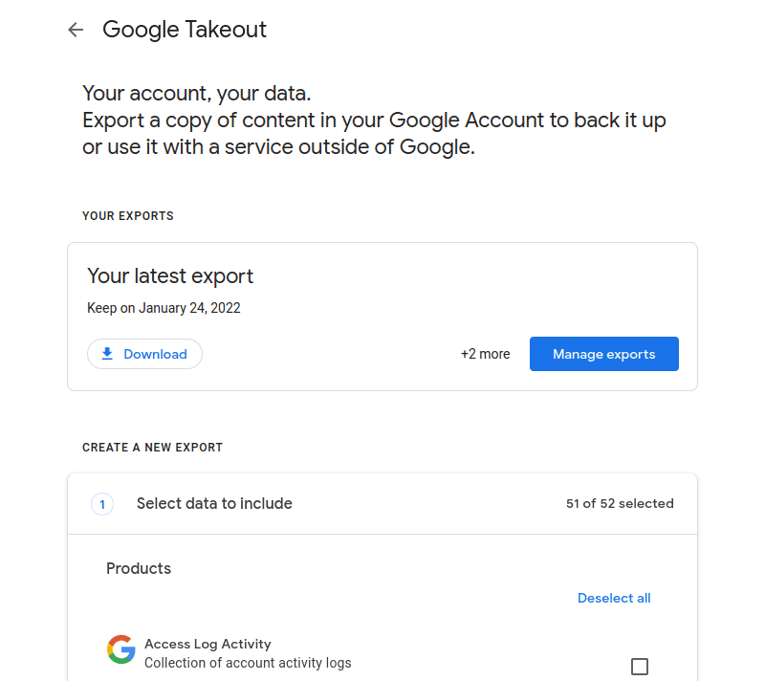
Task: Click the Your account, your data headline
Action: coord(197,93)
